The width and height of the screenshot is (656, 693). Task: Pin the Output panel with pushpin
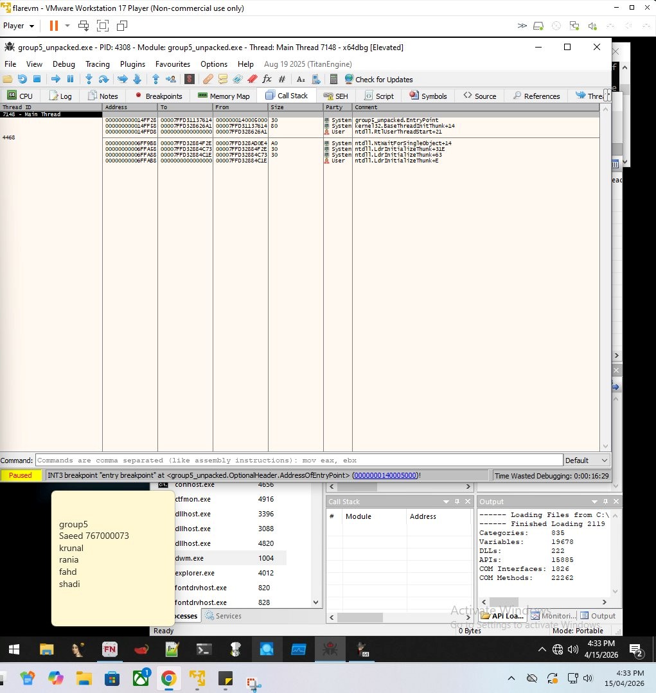pyautogui.click(x=603, y=502)
